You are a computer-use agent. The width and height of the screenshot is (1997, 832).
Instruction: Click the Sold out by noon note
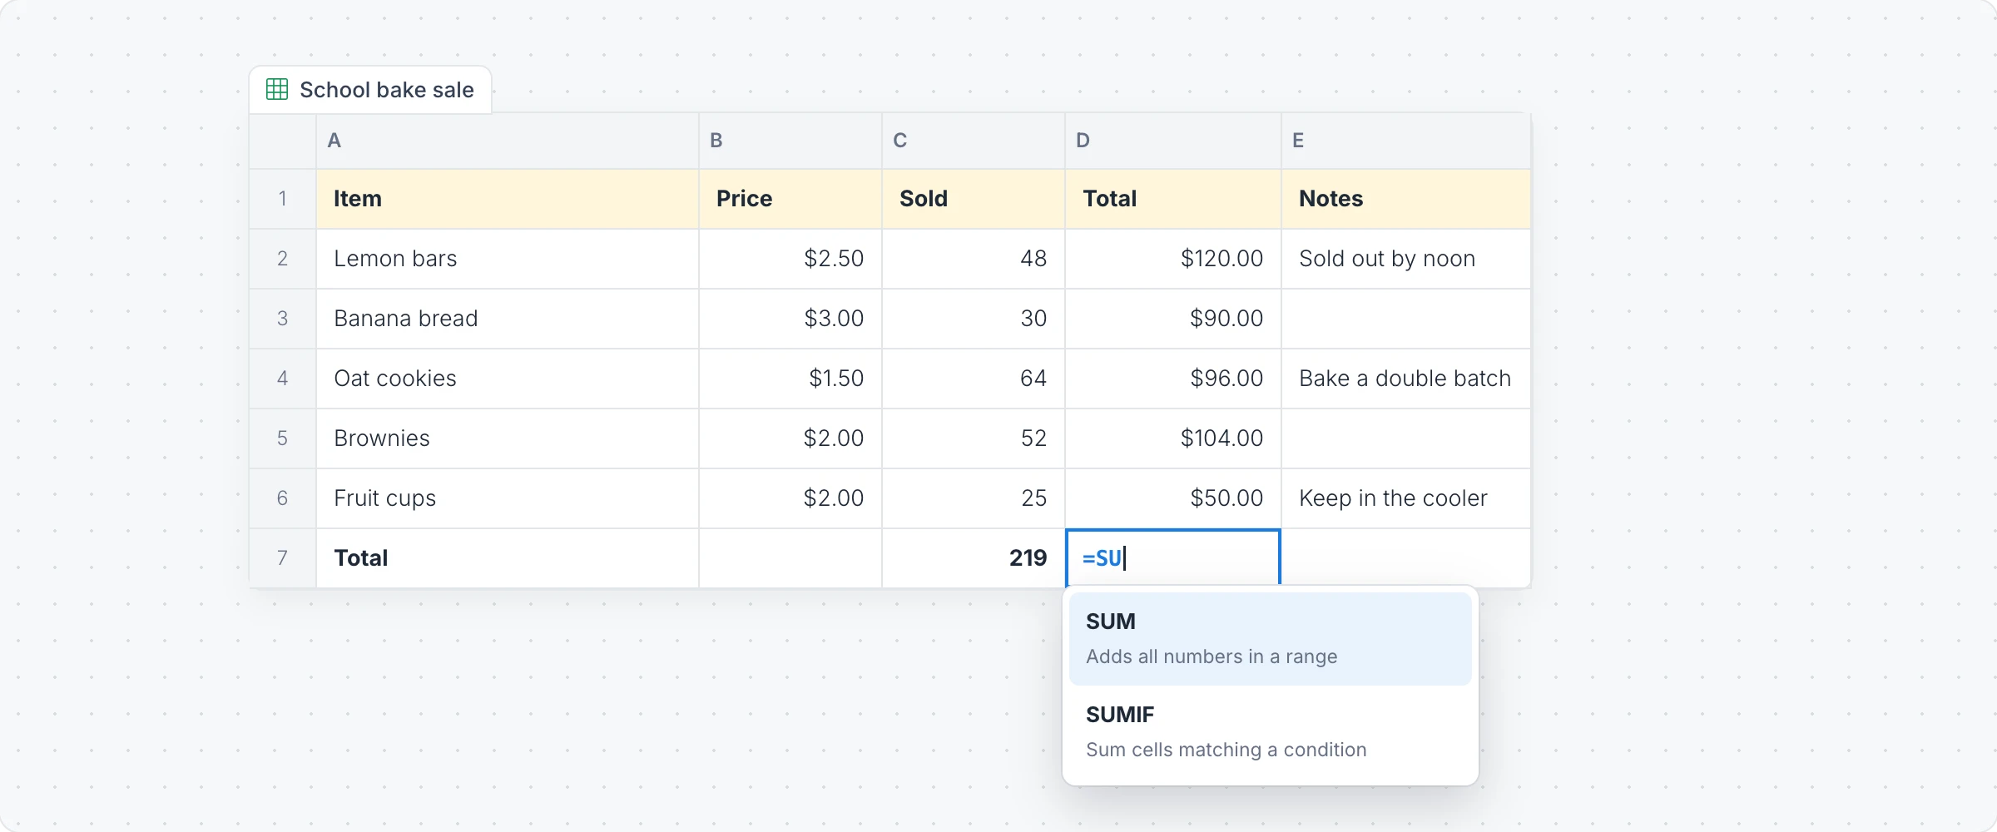coord(1406,259)
